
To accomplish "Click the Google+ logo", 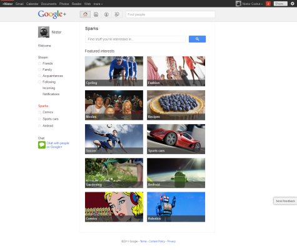I will pos(52,14).
